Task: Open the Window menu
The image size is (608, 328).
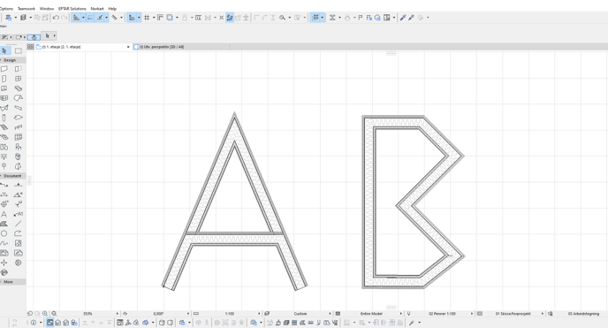Action: coord(47,9)
